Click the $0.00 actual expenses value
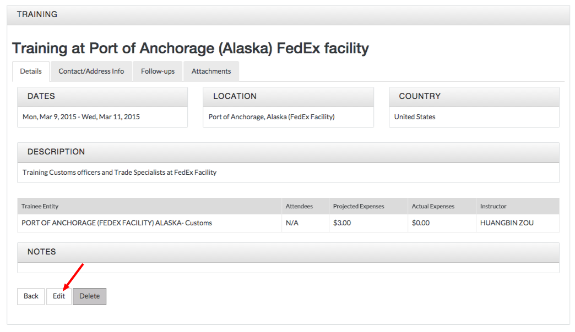This screenshot has height=332, width=575. pos(421,223)
